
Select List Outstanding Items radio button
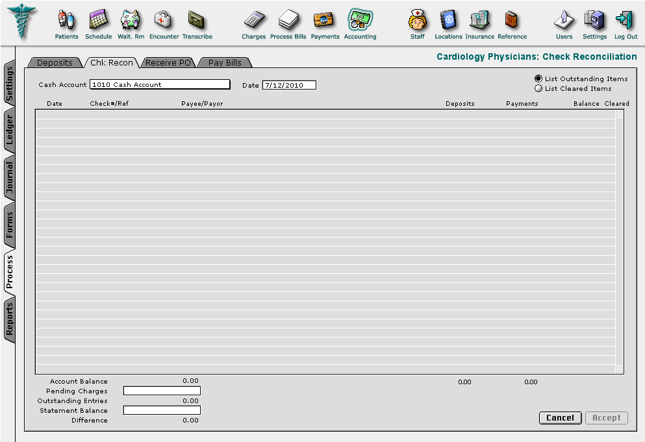coord(538,79)
